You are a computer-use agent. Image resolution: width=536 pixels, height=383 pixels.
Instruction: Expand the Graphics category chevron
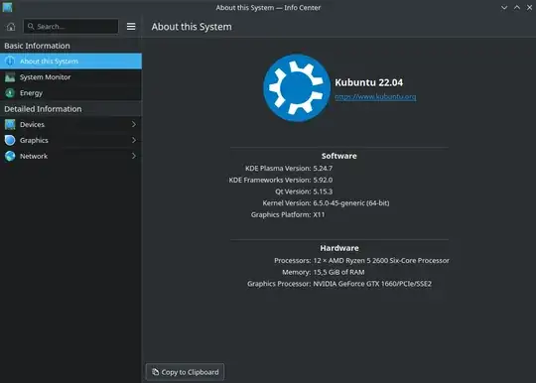click(x=134, y=140)
